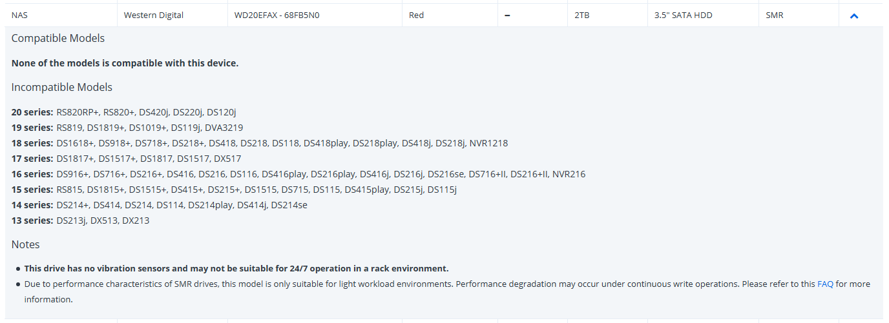The height and width of the screenshot is (323, 889).
Task: Click the 2TB capacity cell
Action: click(582, 15)
